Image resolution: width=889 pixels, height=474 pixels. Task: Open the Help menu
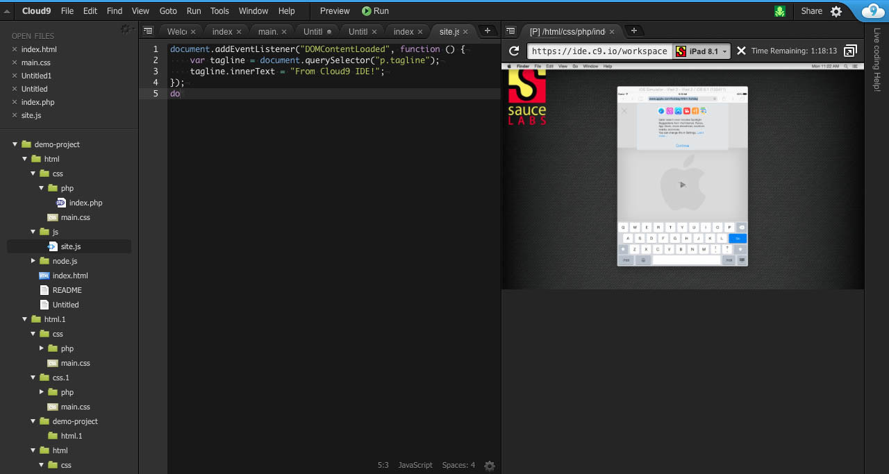(x=286, y=11)
